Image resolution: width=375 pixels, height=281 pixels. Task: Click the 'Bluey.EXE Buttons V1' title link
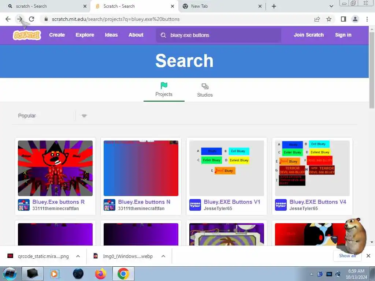[x=232, y=202]
